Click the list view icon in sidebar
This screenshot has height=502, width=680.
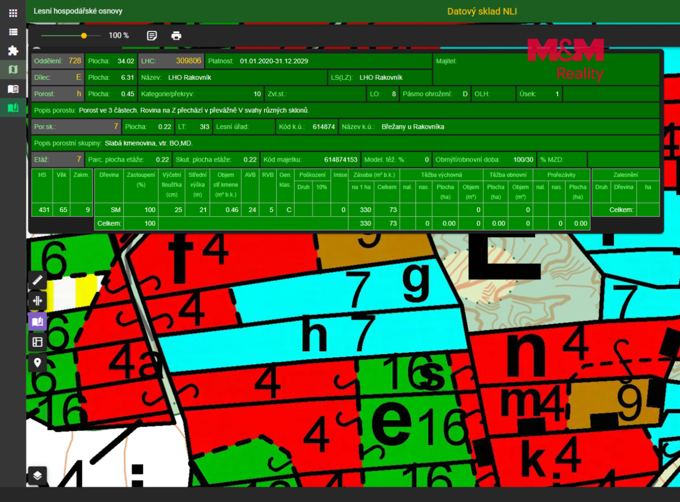pyautogui.click(x=13, y=32)
